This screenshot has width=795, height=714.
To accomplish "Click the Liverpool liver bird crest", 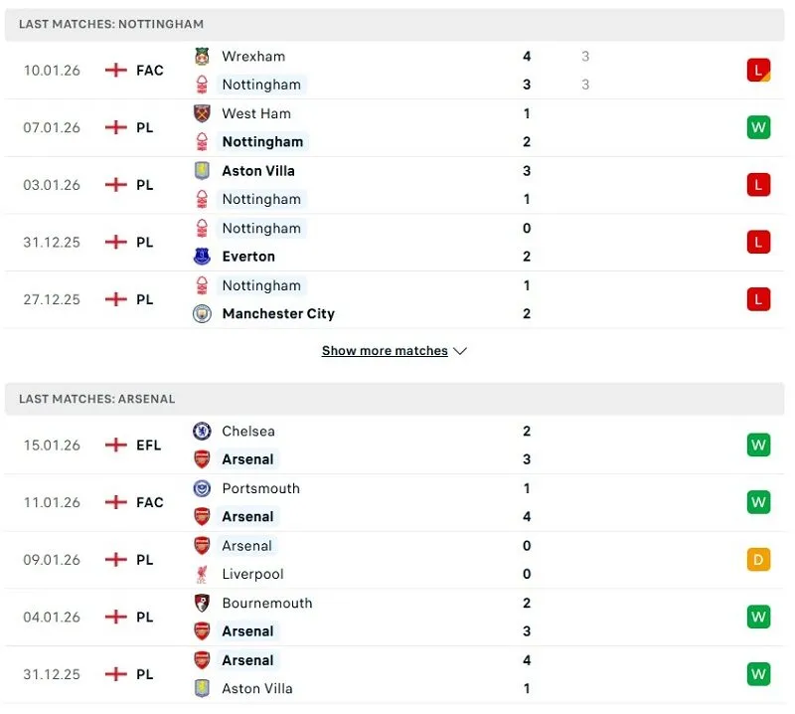I will coord(204,574).
